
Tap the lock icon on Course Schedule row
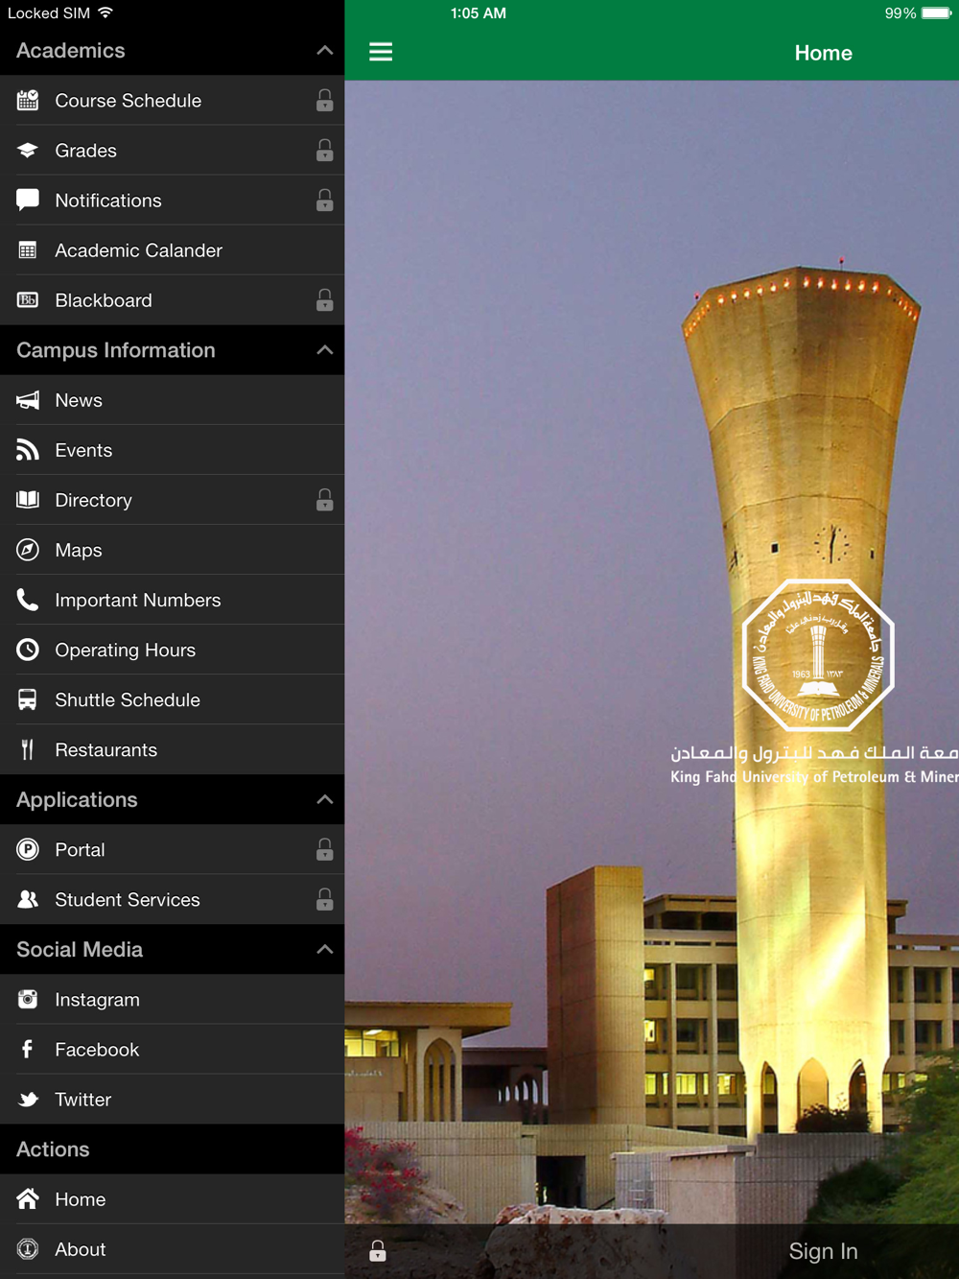(x=325, y=100)
